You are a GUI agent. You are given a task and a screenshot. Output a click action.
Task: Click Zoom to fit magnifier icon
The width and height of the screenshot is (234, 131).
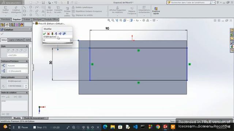tap(109, 20)
